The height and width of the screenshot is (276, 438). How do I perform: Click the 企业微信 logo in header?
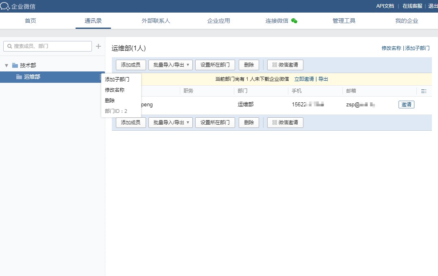(x=18, y=6)
